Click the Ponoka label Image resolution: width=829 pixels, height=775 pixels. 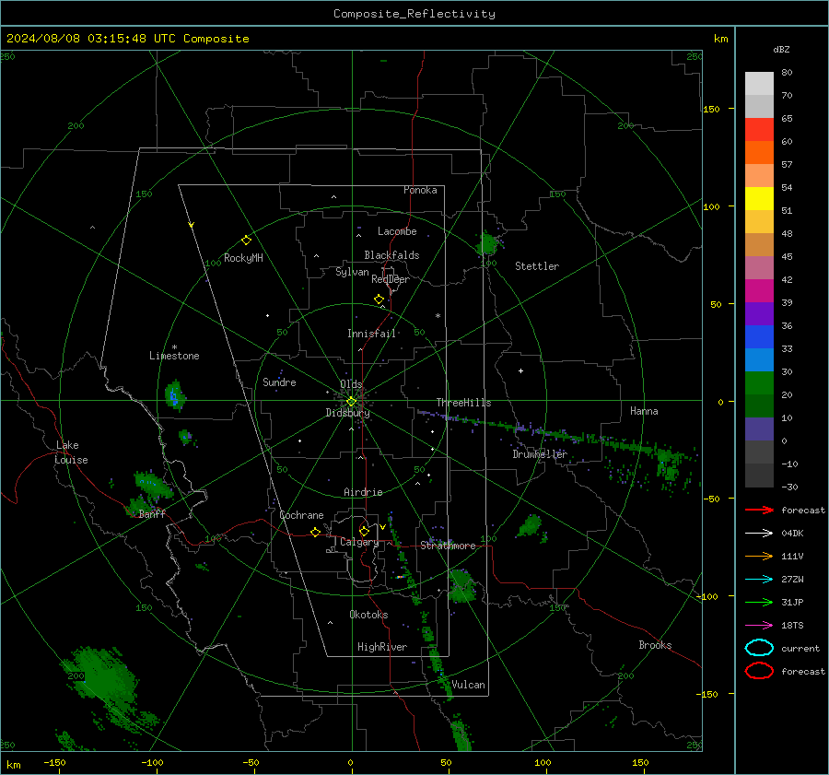(x=420, y=190)
